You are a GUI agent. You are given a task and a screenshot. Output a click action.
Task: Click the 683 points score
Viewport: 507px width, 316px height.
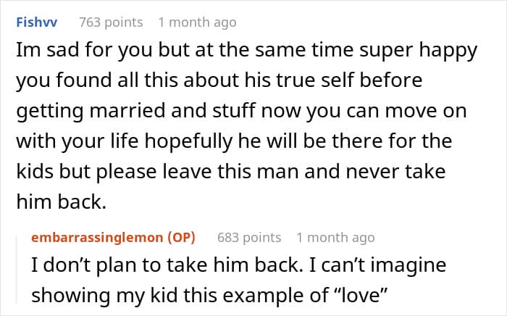click(x=249, y=238)
